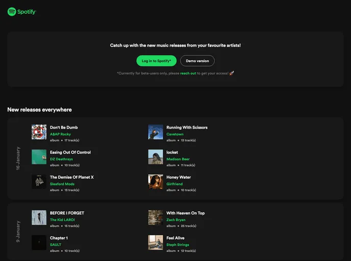
Task: Click the Sleaford Mods artist name
Action: pyautogui.click(x=62, y=184)
